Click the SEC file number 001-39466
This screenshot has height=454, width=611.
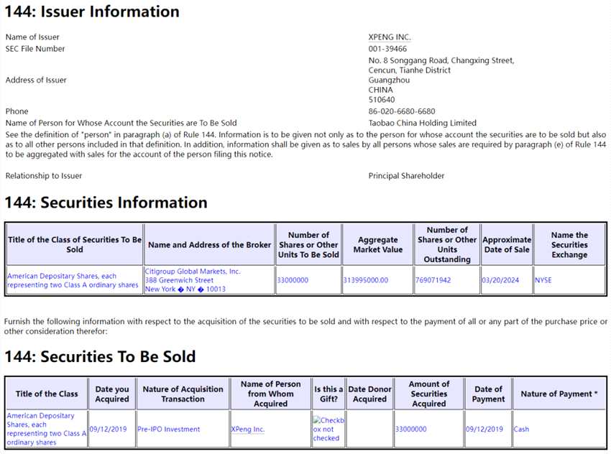click(387, 49)
